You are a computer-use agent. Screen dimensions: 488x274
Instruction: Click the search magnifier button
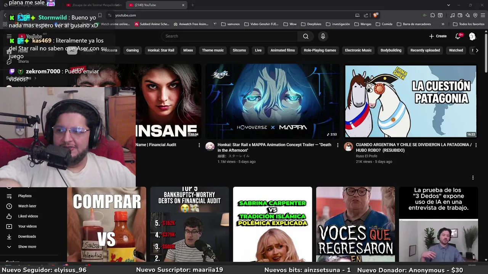click(306, 36)
